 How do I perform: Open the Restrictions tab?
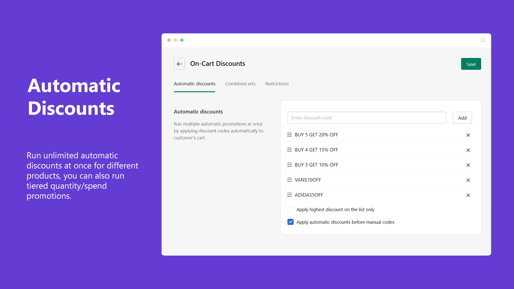click(x=277, y=83)
